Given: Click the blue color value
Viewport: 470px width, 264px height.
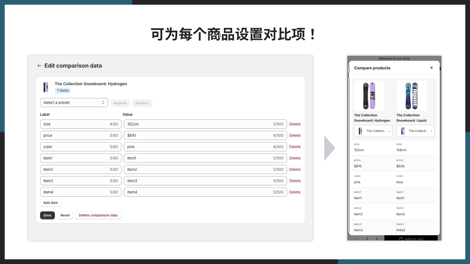Looking at the screenshot, I should coord(399,182).
